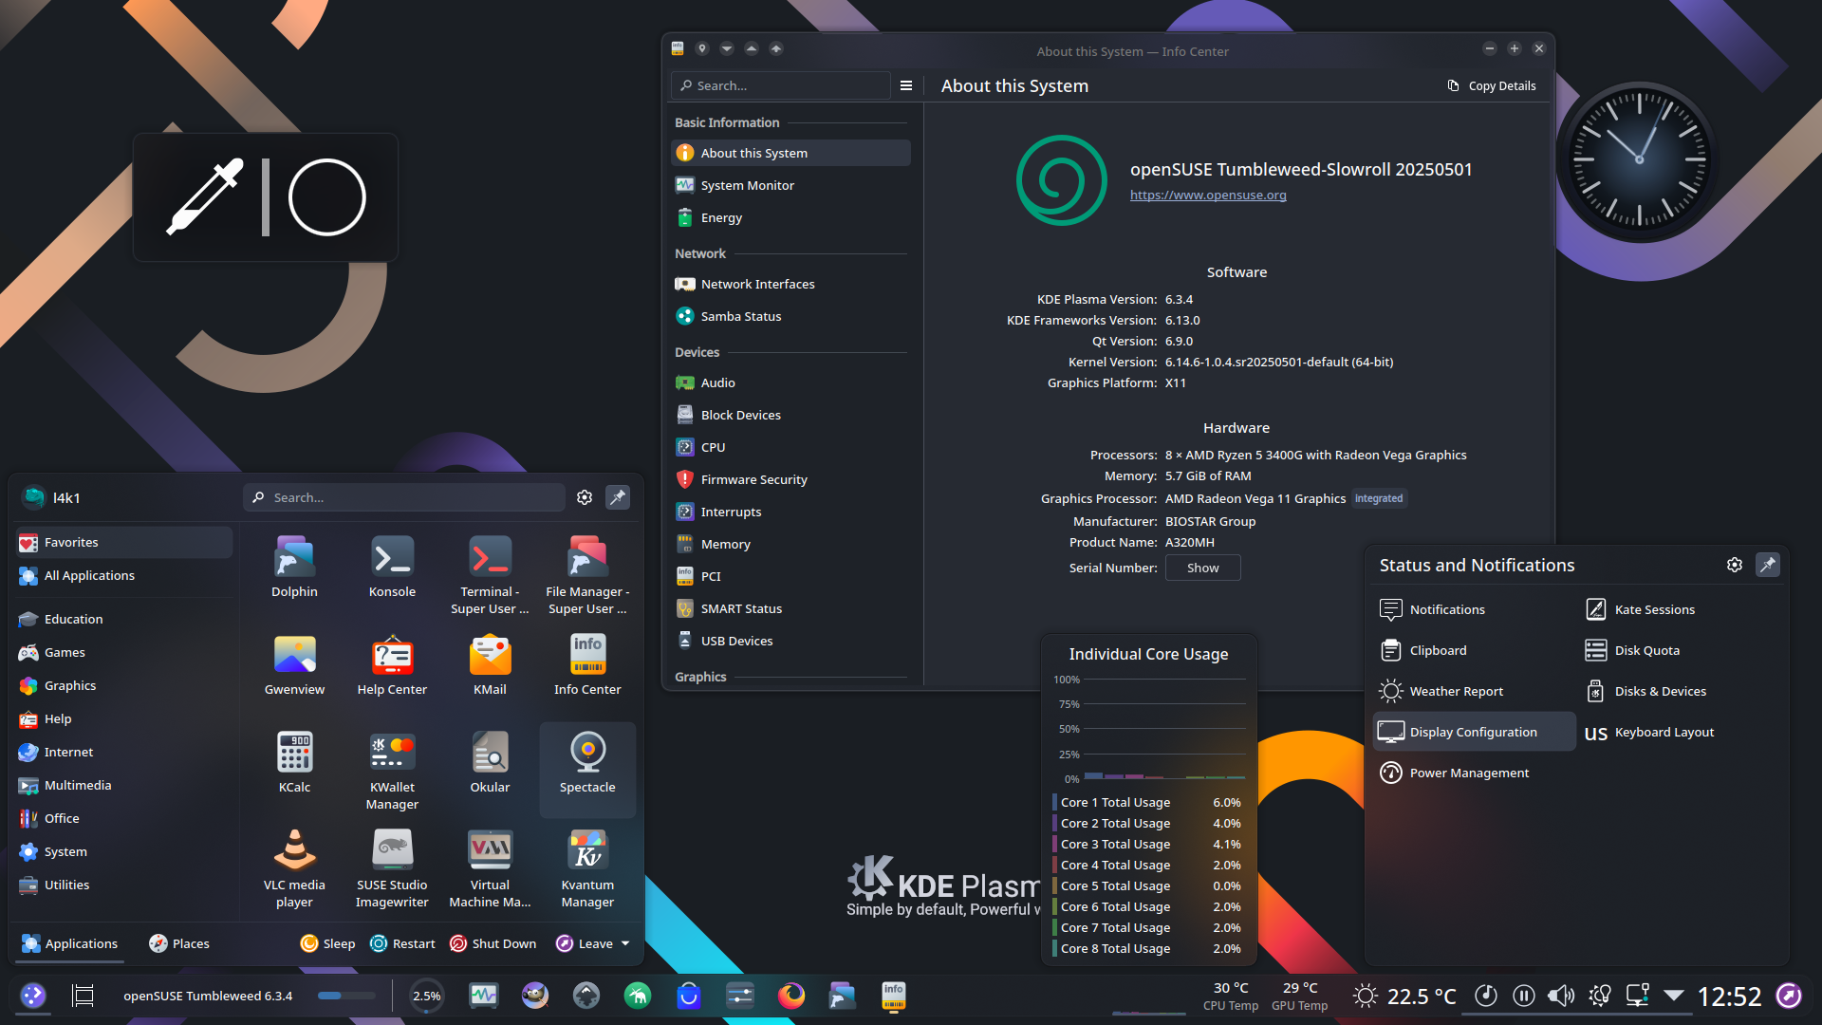Launch Kvantum Manager
This screenshot has width=1822, height=1025.
pos(587,868)
